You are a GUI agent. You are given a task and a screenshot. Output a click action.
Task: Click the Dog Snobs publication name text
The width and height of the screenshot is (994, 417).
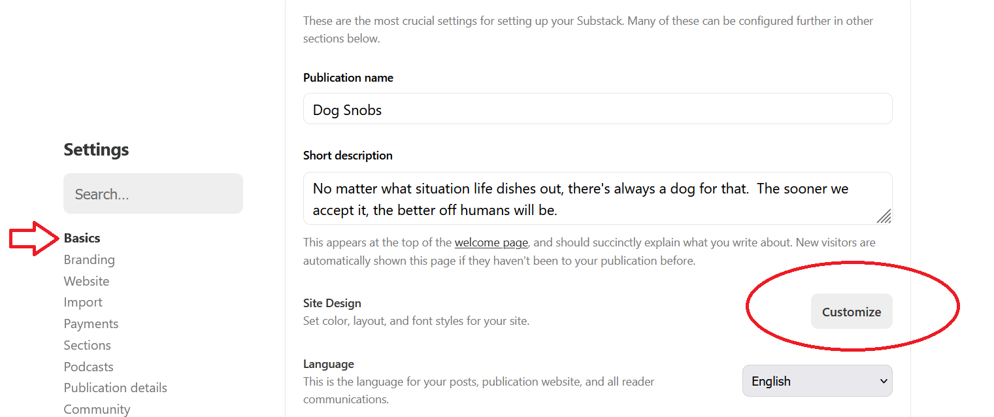coord(347,109)
